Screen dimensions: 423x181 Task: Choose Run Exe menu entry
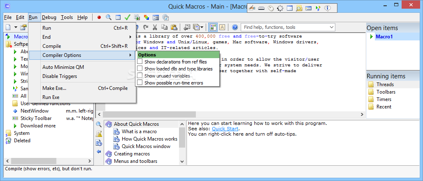point(83,97)
